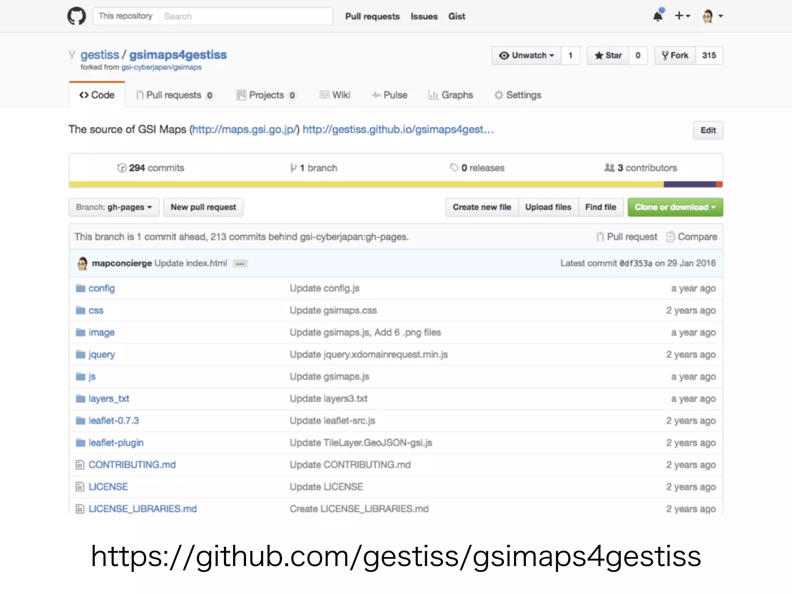
Task: View the 1 watcher count
Action: (570, 56)
